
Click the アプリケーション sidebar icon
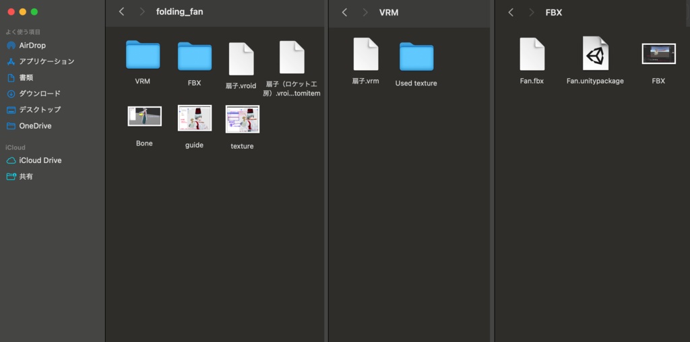[11, 61]
